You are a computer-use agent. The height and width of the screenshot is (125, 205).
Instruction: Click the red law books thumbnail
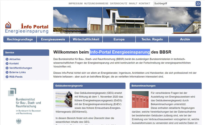[x=140, y=99]
